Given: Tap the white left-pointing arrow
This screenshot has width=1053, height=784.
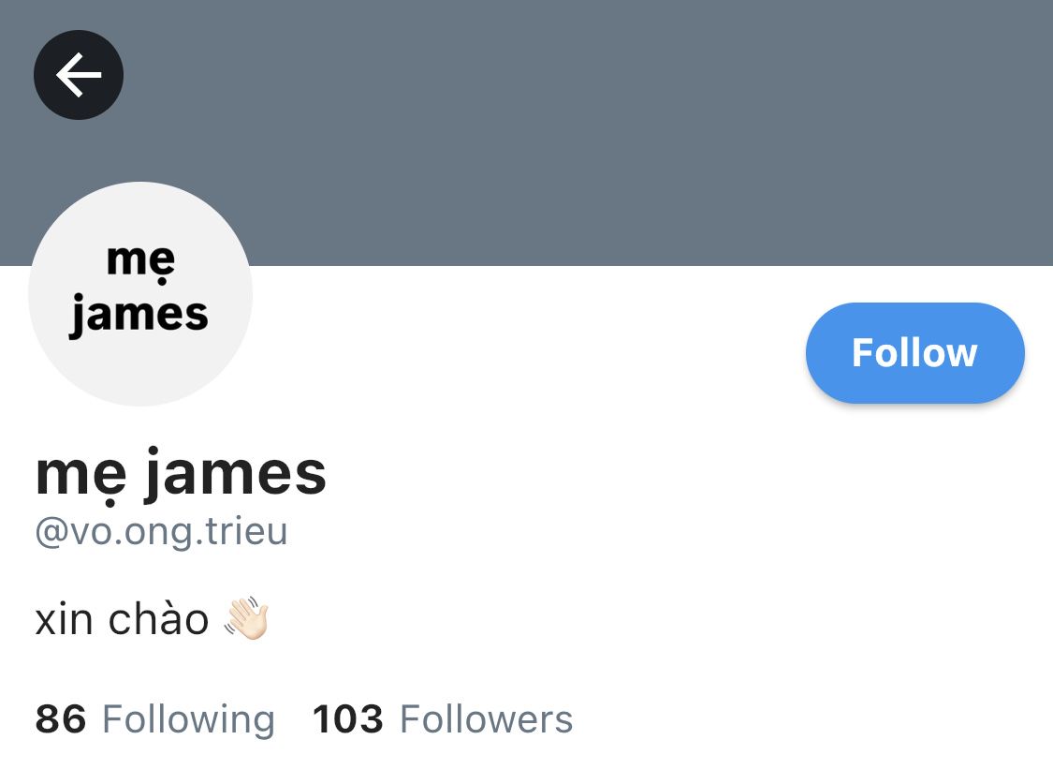Looking at the screenshot, I should tap(79, 75).
